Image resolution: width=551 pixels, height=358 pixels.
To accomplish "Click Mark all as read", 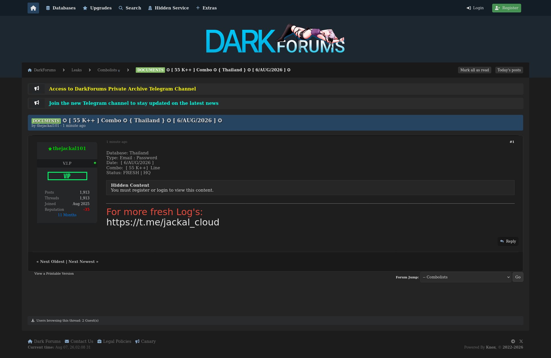I will (475, 70).
